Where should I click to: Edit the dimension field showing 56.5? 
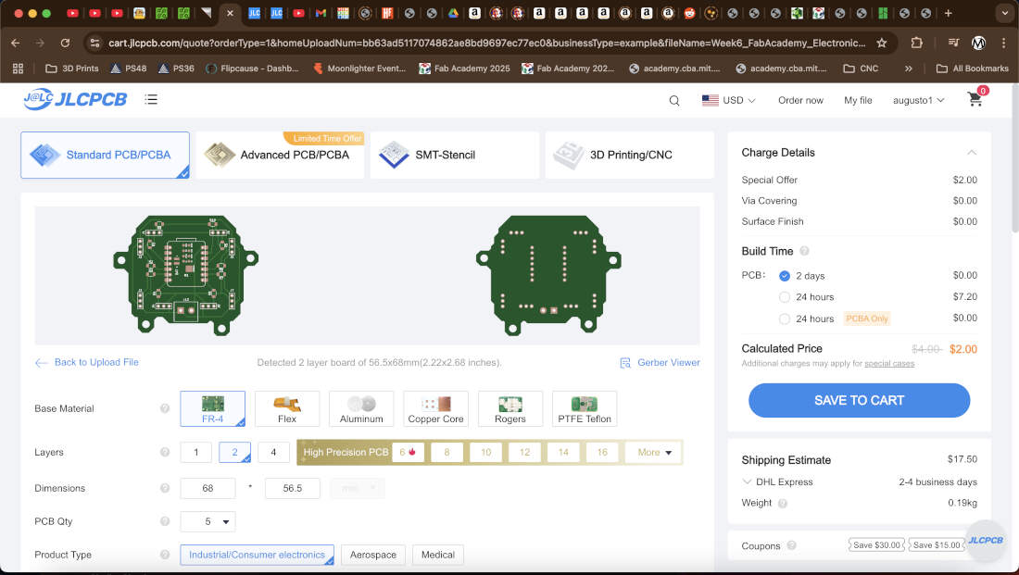click(x=293, y=488)
